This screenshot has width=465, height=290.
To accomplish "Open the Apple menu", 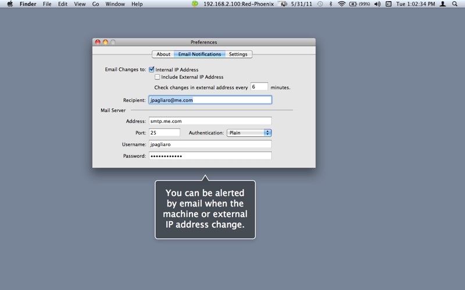I will tap(10, 4).
